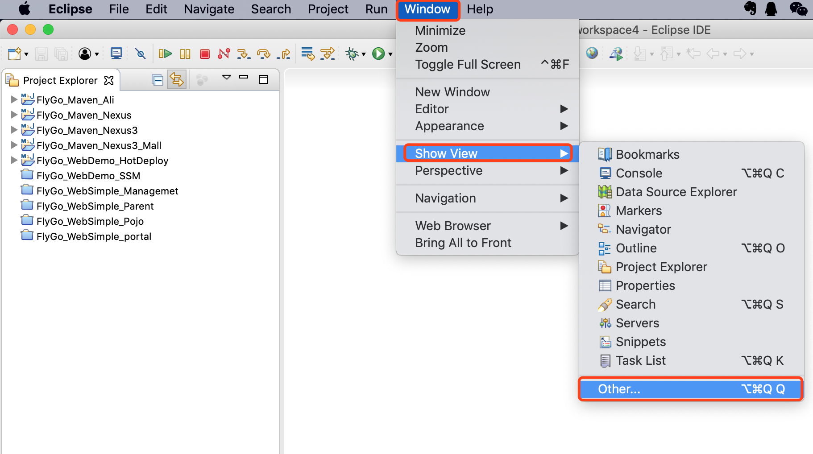
Task: Open a Terminal via monitor icon
Action: pyautogui.click(x=116, y=54)
